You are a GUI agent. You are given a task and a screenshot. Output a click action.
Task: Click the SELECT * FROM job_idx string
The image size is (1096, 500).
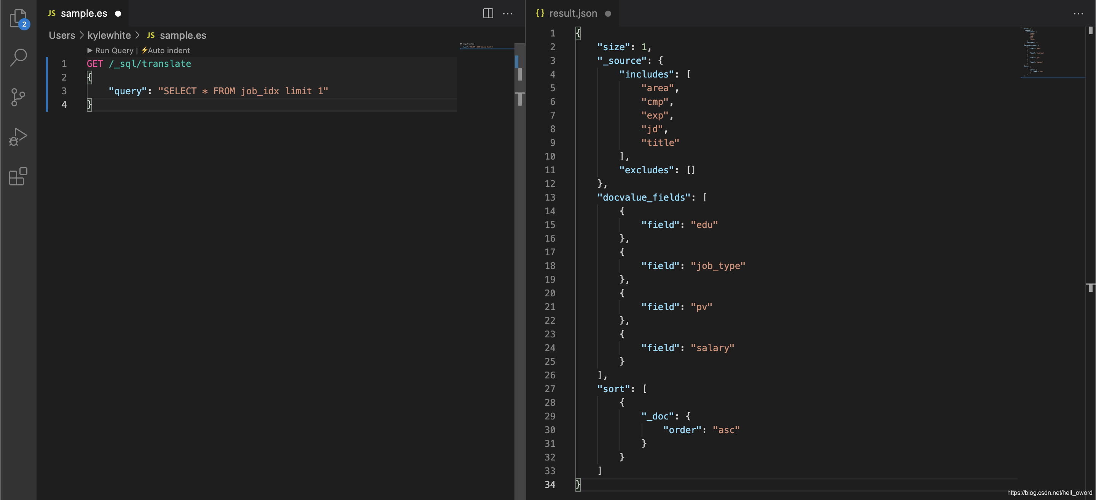pyautogui.click(x=243, y=91)
